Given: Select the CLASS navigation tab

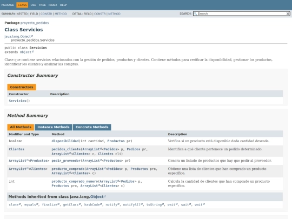Looking at the screenshot, I should coord(22,5).
